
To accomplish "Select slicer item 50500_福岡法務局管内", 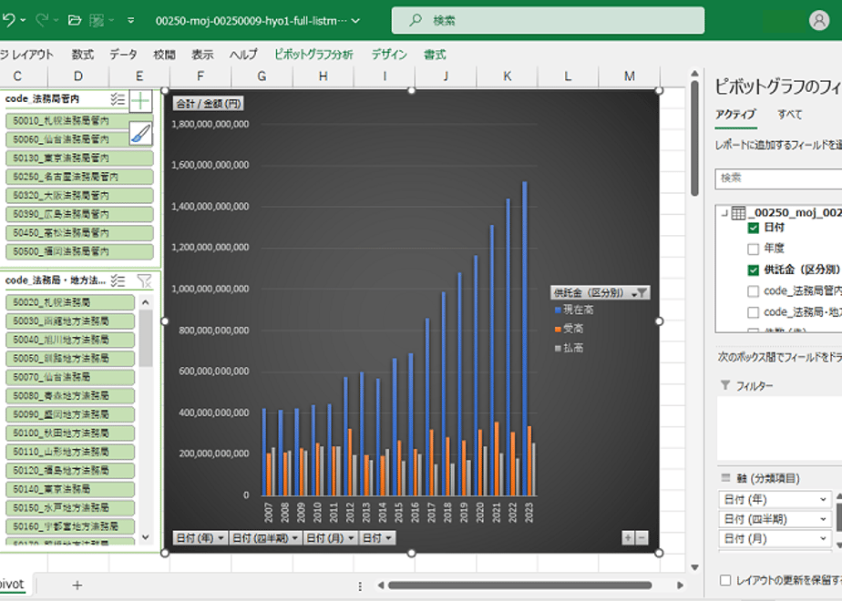I will [x=79, y=251].
